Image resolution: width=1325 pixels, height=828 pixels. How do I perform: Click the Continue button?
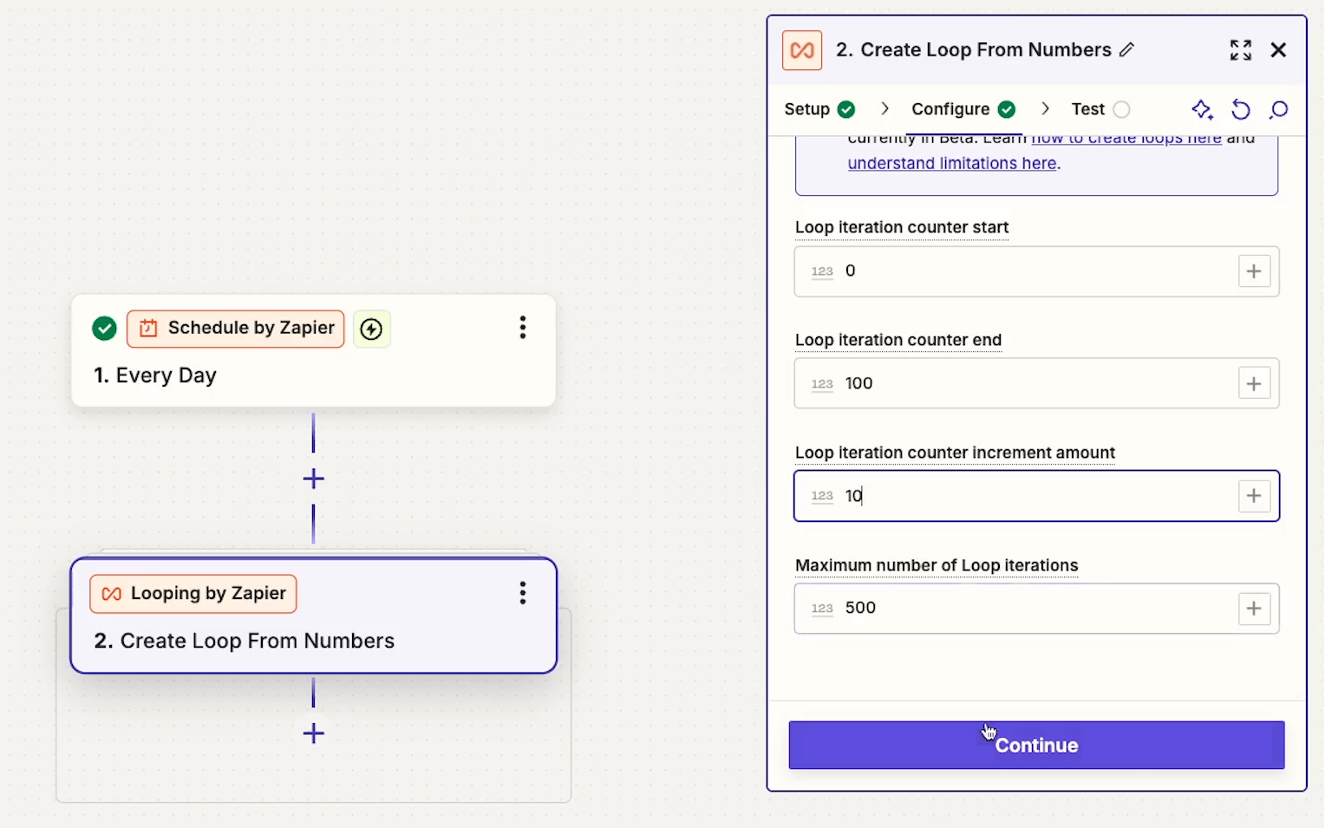click(1036, 745)
